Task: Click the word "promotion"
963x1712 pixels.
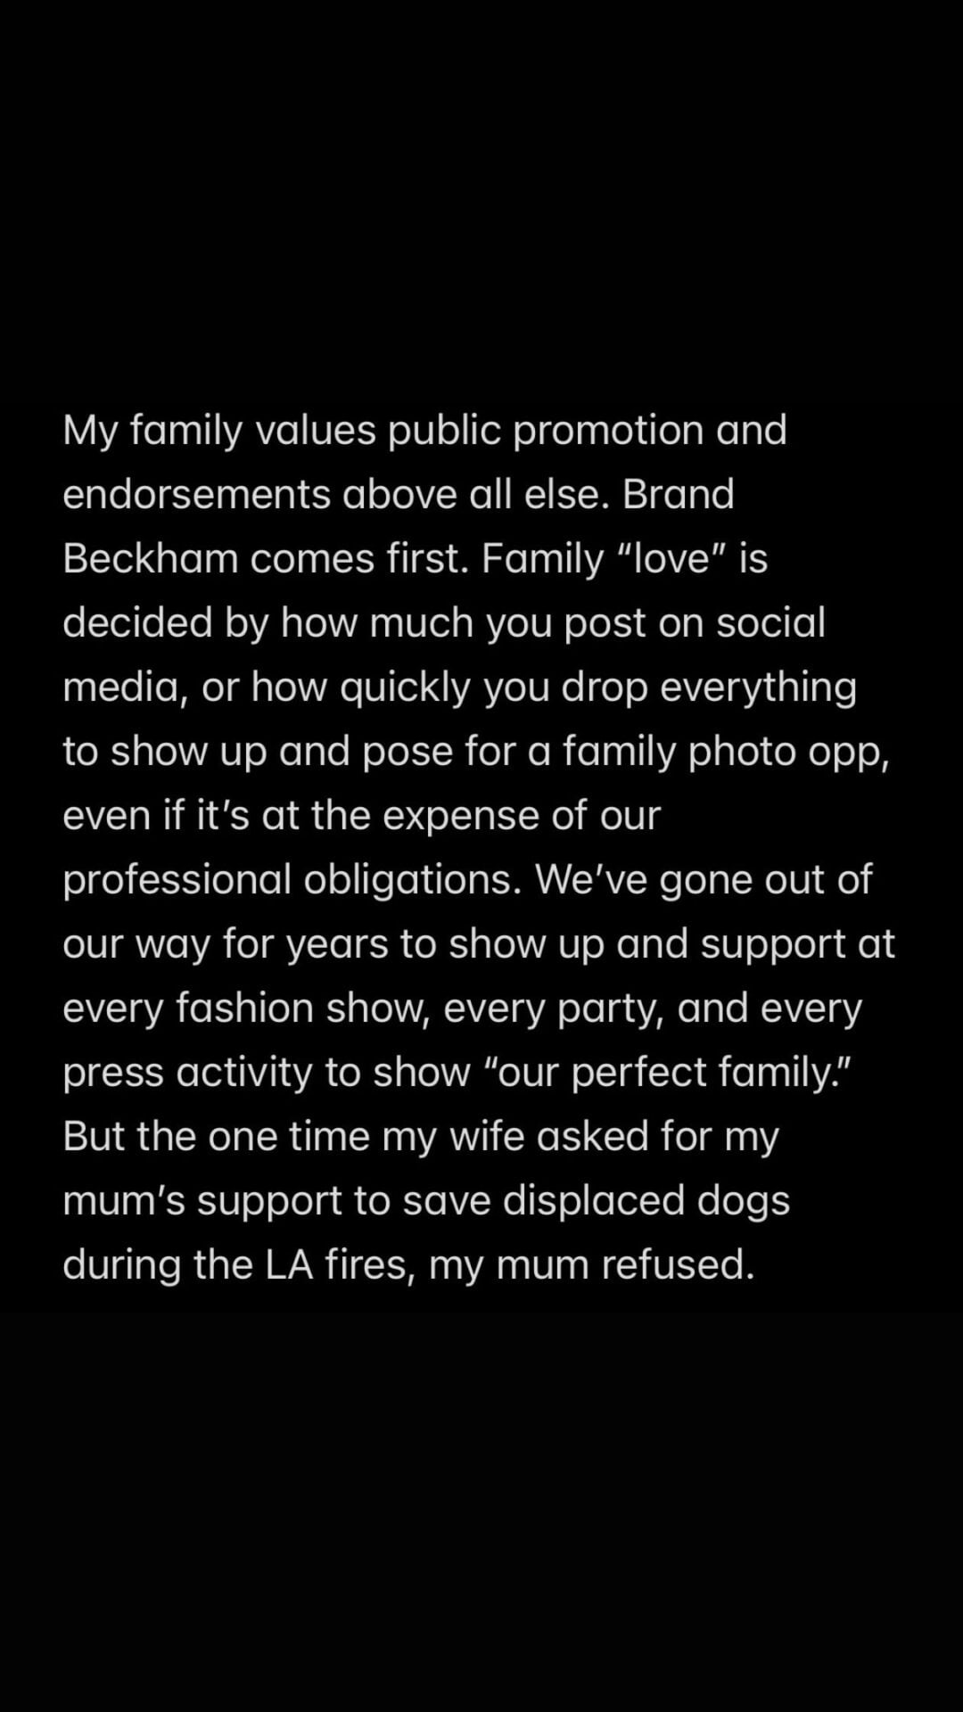Action: click(610, 431)
